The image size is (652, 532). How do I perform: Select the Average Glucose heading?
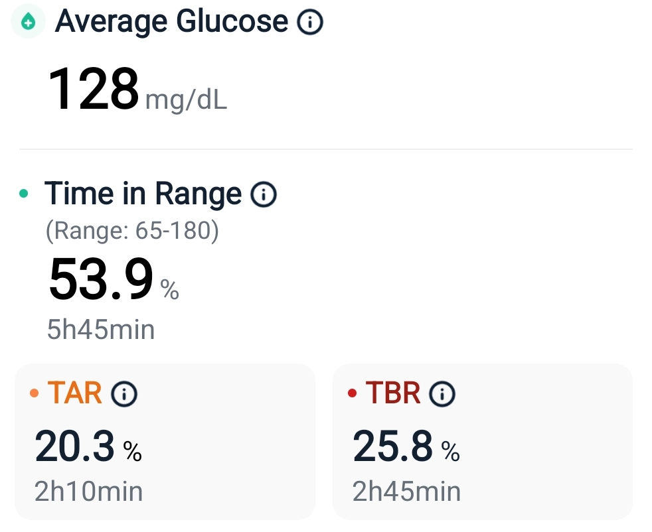(171, 23)
